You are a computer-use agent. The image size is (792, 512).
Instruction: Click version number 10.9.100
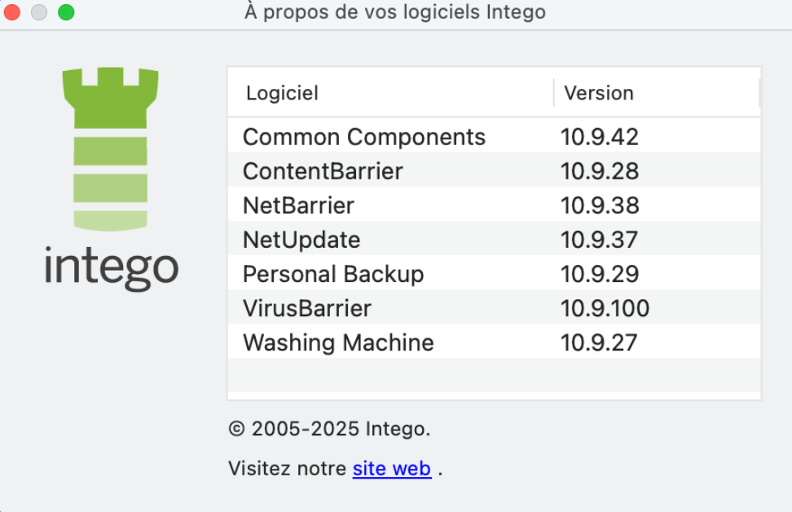[605, 308]
